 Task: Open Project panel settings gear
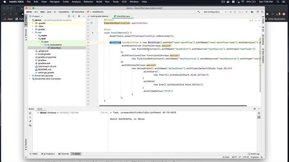pos(79,16)
